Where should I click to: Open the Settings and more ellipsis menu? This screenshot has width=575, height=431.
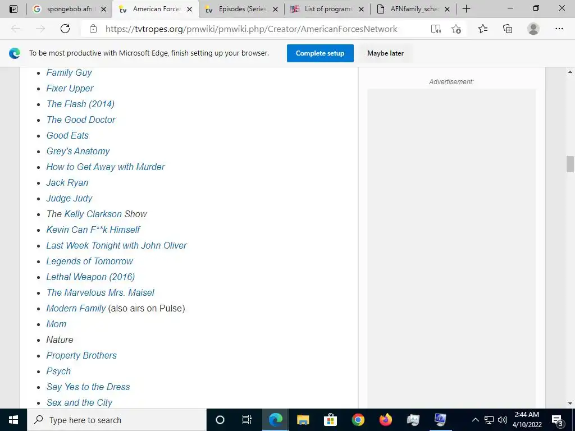(x=559, y=29)
